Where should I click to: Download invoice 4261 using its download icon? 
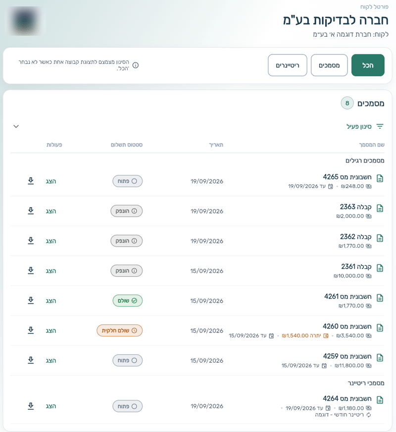(31, 301)
